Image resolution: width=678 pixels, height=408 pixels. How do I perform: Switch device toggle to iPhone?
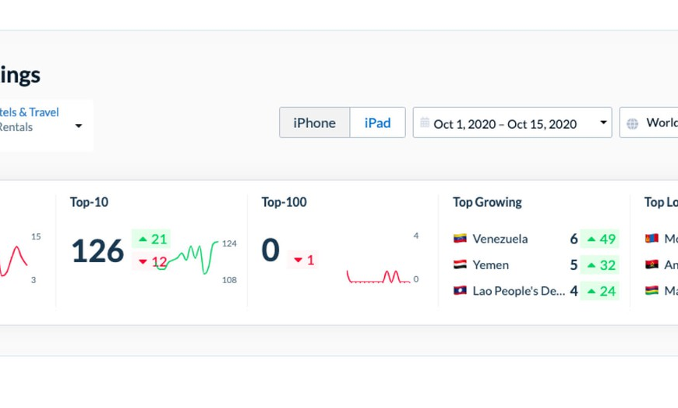314,122
